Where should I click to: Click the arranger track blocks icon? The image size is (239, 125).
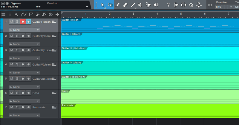38,14
